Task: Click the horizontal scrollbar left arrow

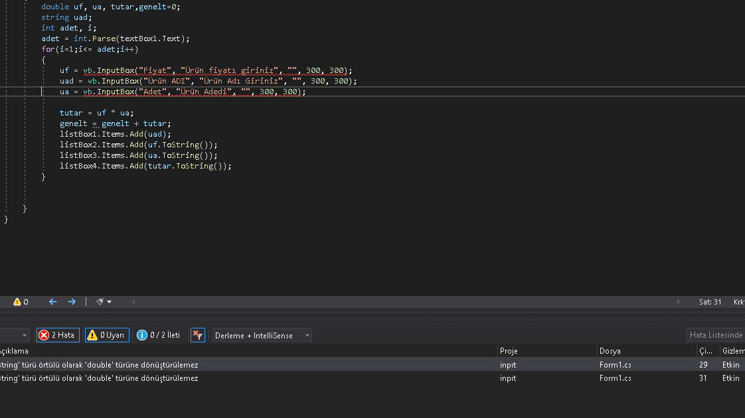Action: 133,302
